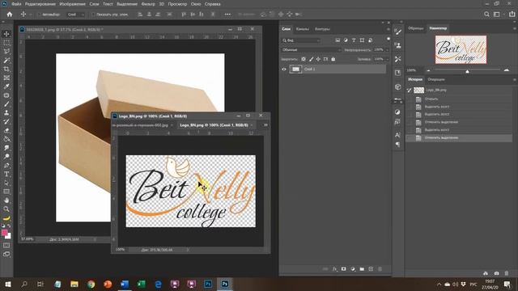Open the blend mode dropdown
The height and width of the screenshot is (291, 518).
click(x=311, y=50)
